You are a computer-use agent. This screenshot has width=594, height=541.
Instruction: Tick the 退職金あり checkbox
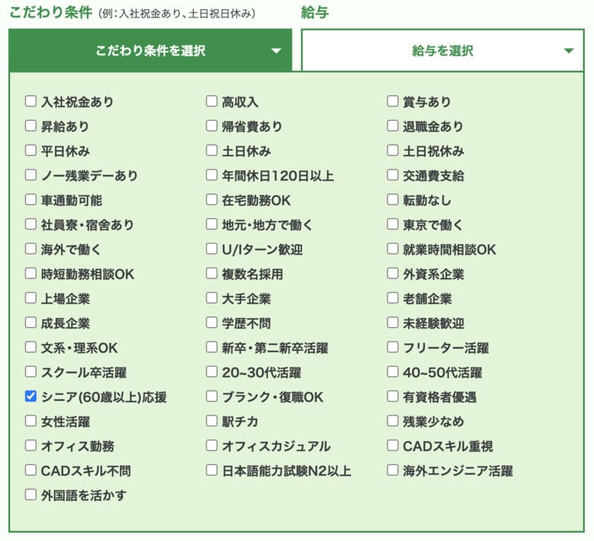coord(392,126)
